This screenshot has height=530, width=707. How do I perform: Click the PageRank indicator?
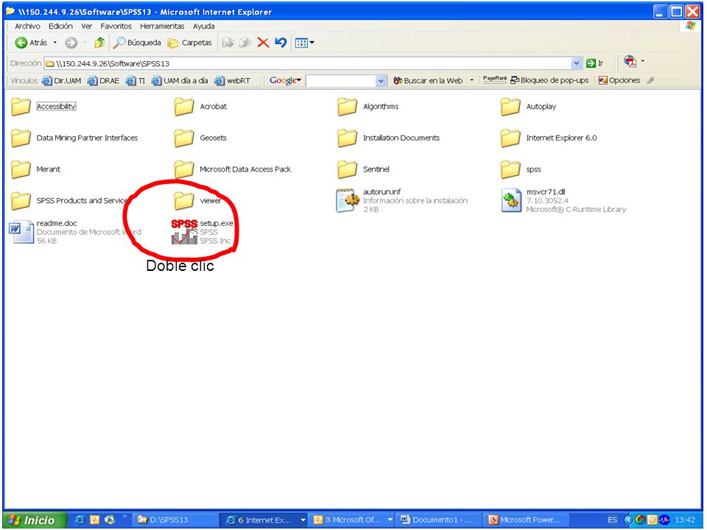[x=495, y=79]
